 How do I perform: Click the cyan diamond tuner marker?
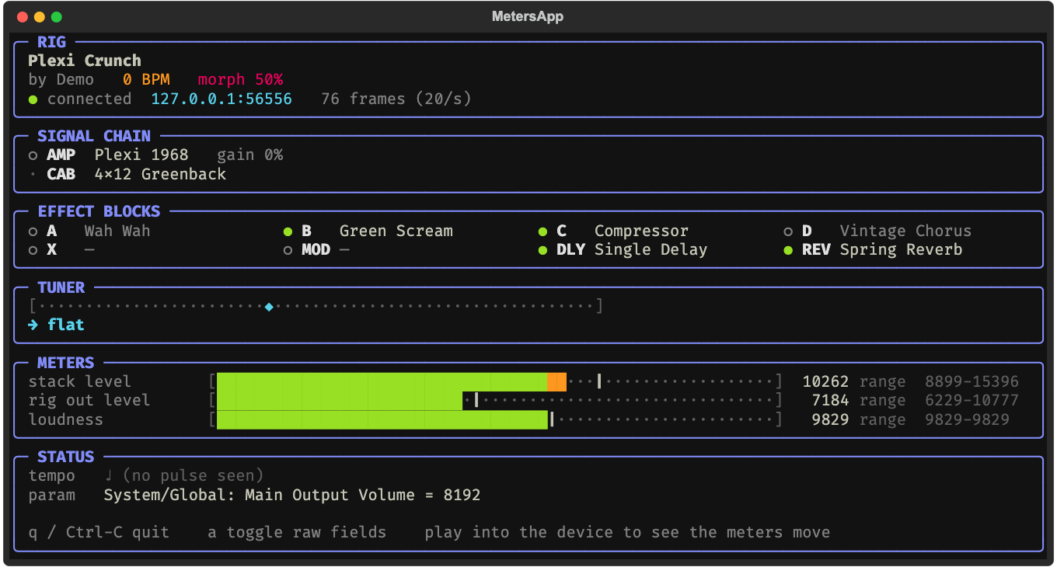point(269,307)
